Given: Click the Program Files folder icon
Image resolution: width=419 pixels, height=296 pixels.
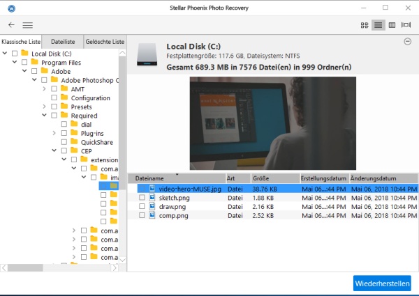Looking at the screenshot, I should pos(34,62).
